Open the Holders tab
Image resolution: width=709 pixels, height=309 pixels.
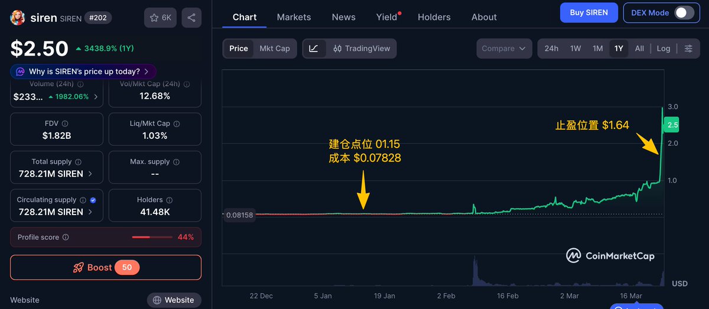pos(434,17)
